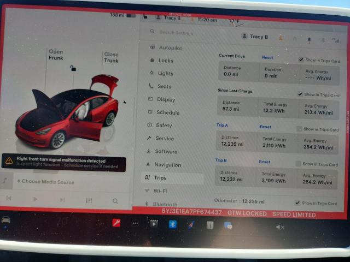This screenshot has height=262, width=350.
Task: Unmute the volume speaker icon
Action: (280, 227)
